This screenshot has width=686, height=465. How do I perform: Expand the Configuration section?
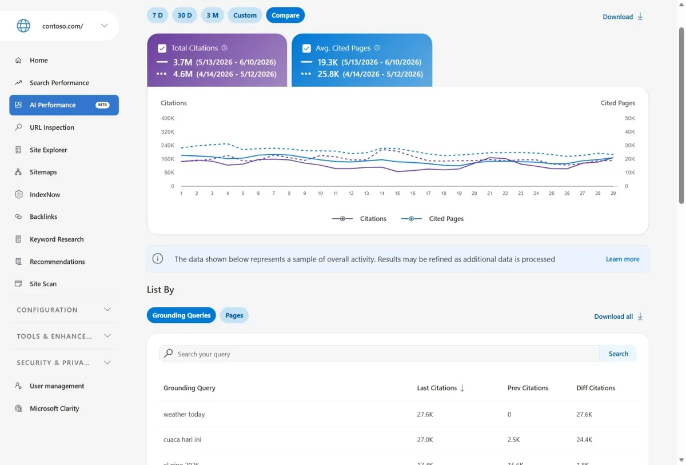point(64,310)
